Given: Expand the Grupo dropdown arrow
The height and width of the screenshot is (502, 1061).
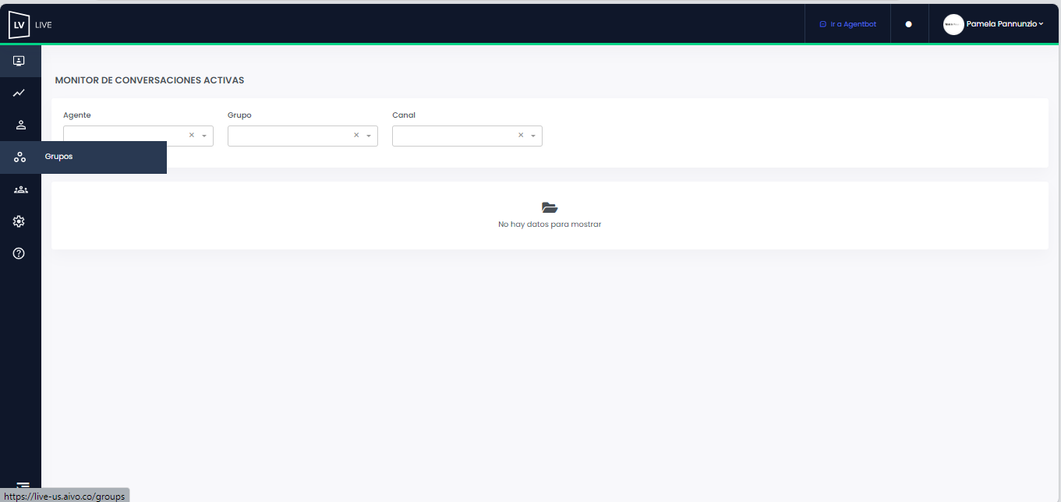Looking at the screenshot, I should 369,136.
